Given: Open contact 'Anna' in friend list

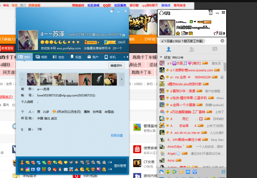Looking at the screenshot, I should pos(192,160).
